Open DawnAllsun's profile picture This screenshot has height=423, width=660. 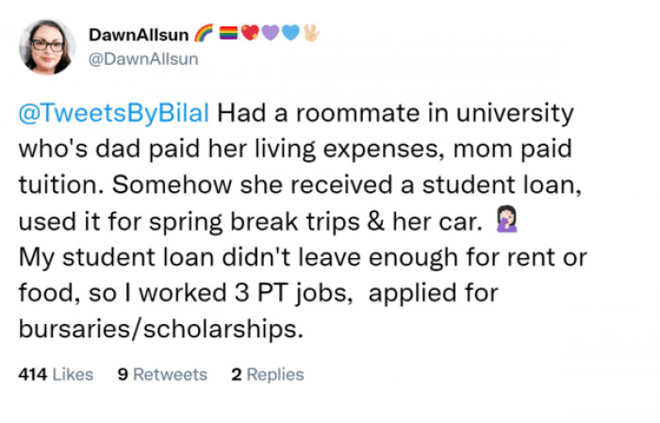(x=47, y=46)
